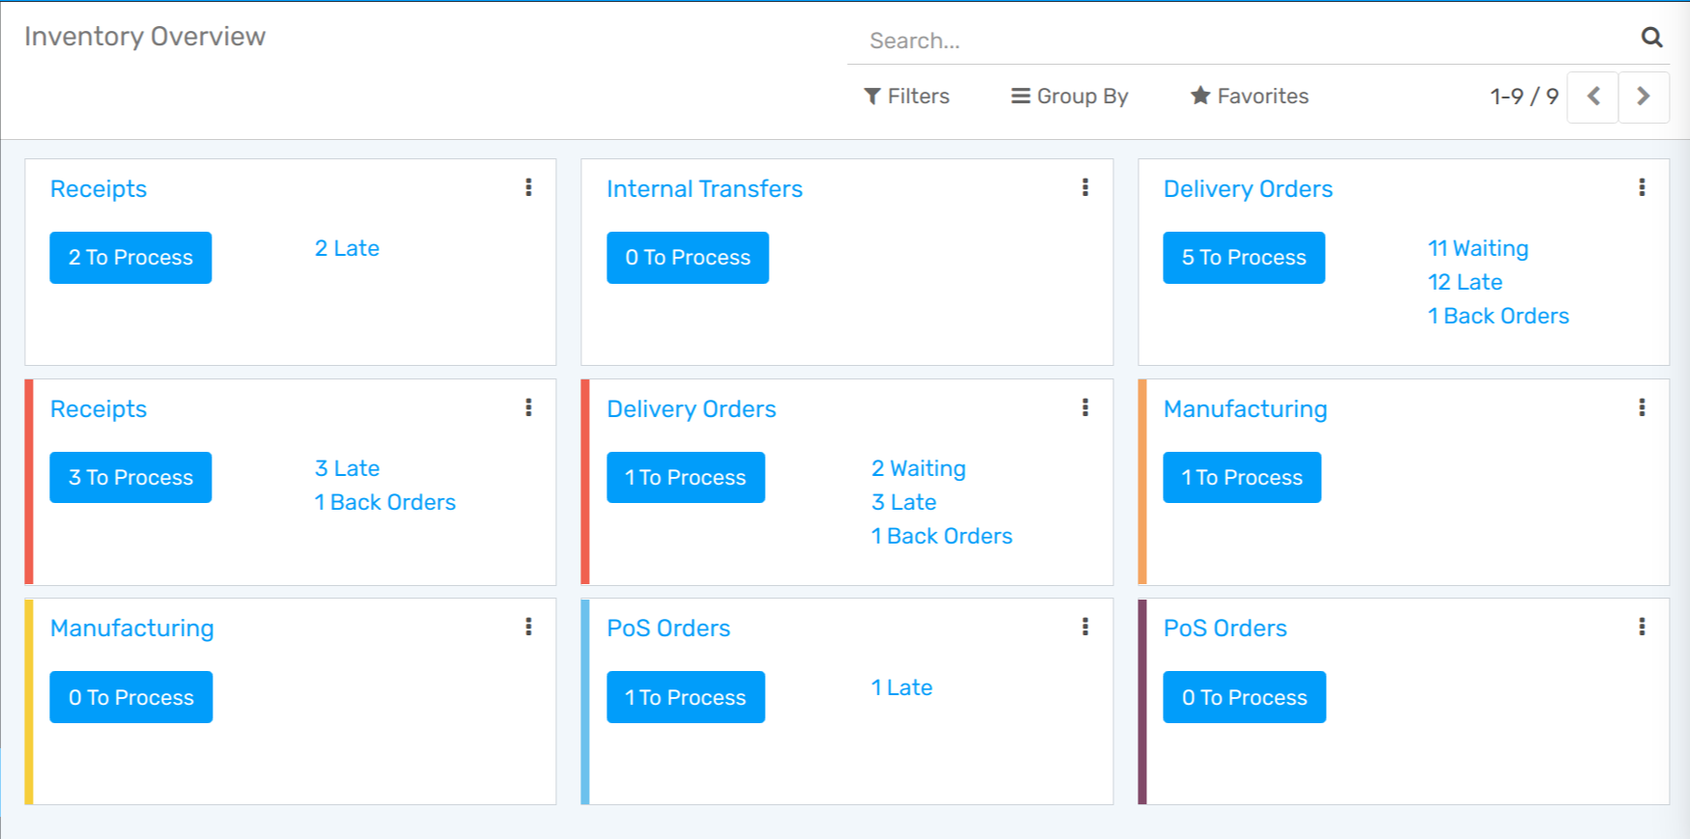Image resolution: width=1690 pixels, height=839 pixels.
Task: Click the 3 To Process button
Action: [x=130, y=478]
